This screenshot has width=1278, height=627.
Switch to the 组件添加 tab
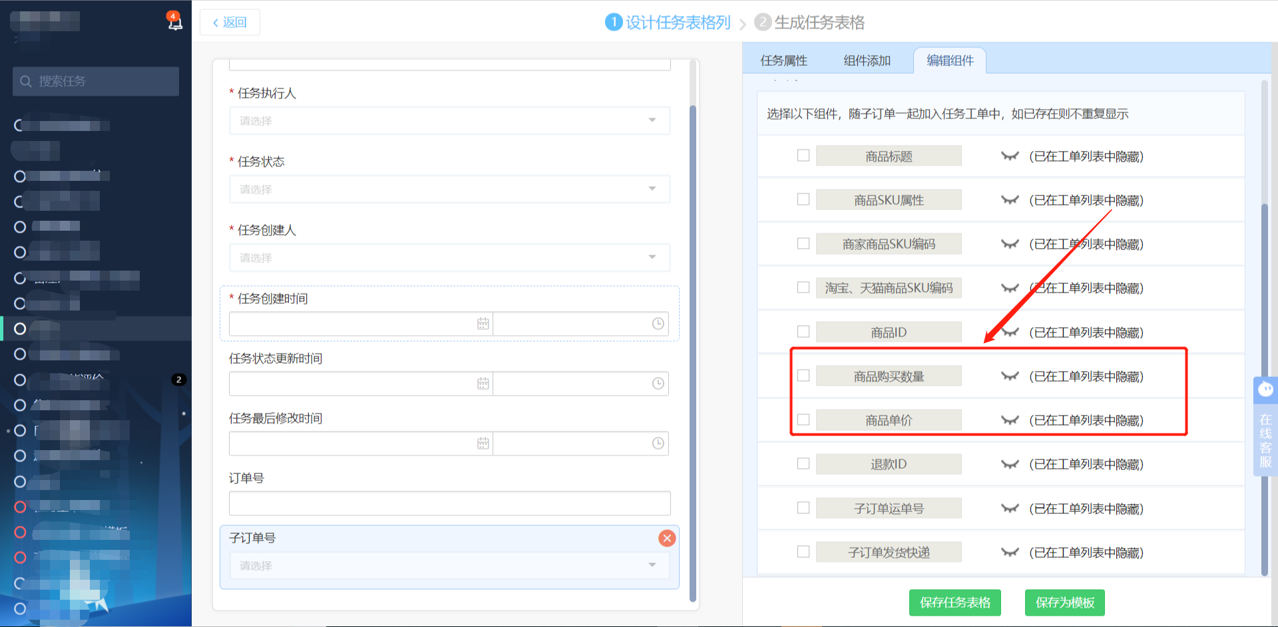point(867,61)
